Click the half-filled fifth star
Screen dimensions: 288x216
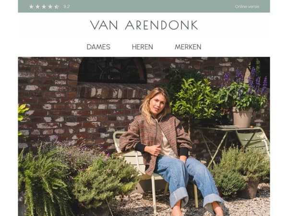pyautogui.click(x=57, y=7)
